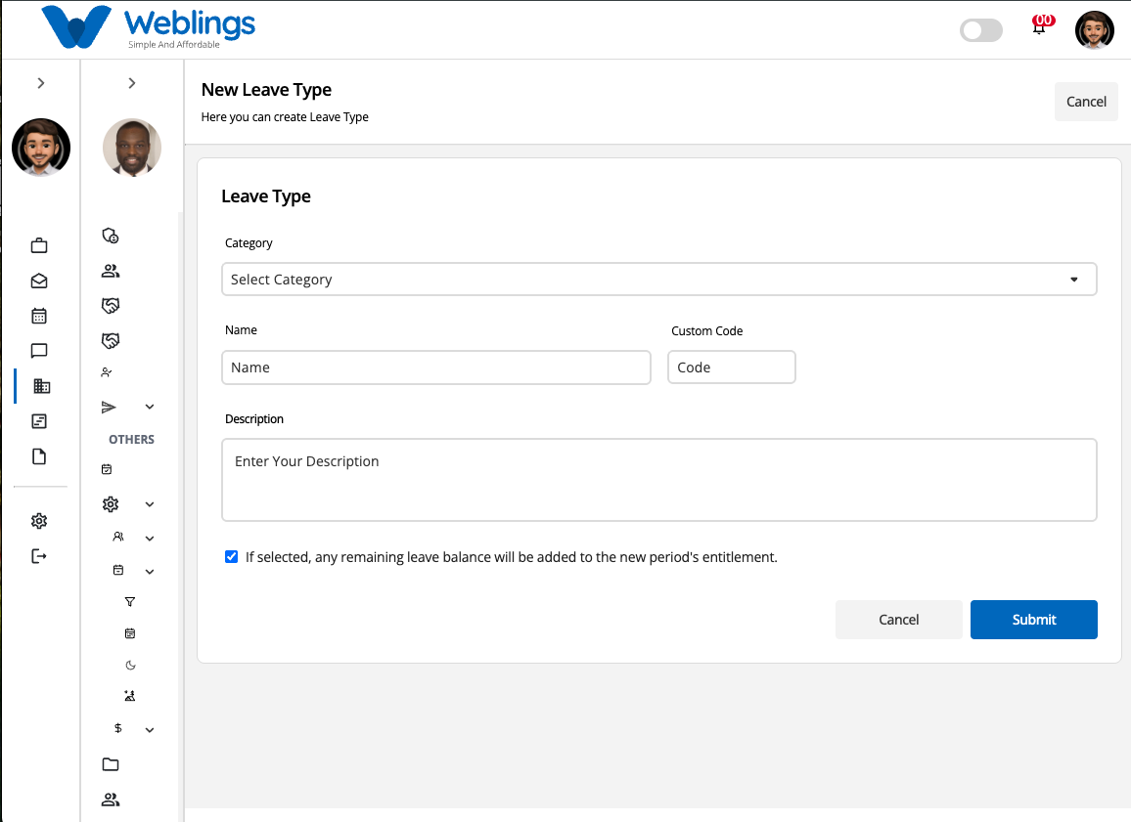1131x822 pixels.
Task: Click the handshake icon above the person-check icon
Action: [x=111, y=340]
